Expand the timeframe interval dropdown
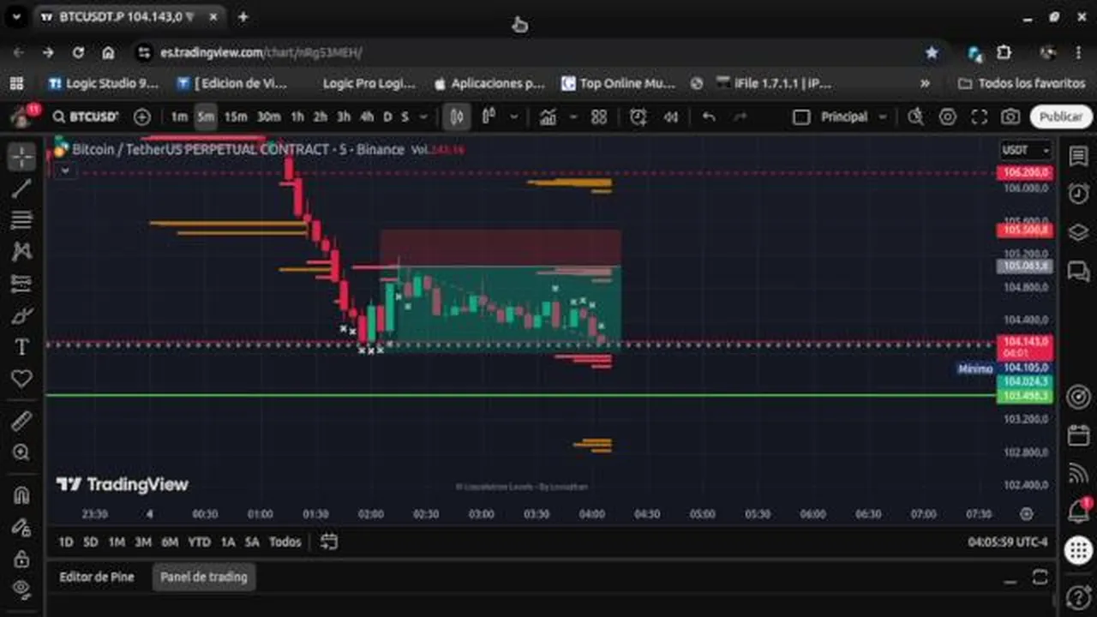Viewport: 1097px width, 617px height. pyautogui.click(x=423, y=117)
